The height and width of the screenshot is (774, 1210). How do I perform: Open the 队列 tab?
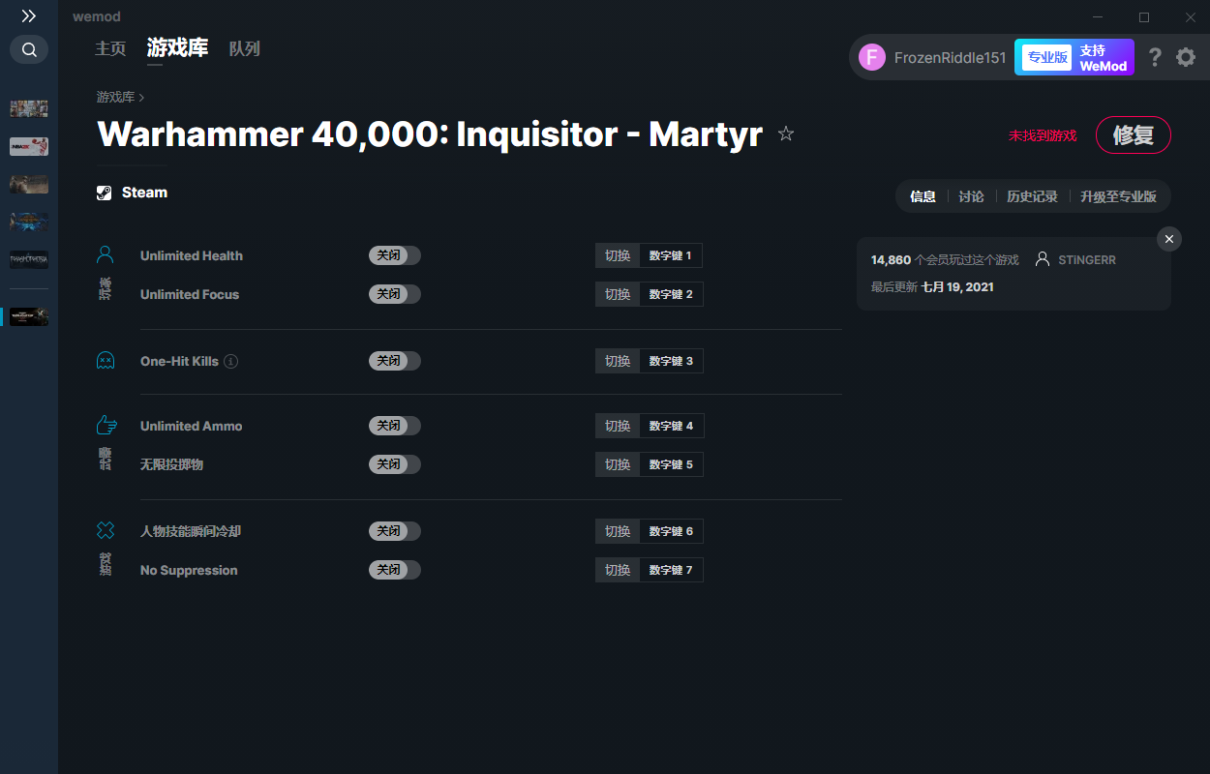[x=245, y=48]
